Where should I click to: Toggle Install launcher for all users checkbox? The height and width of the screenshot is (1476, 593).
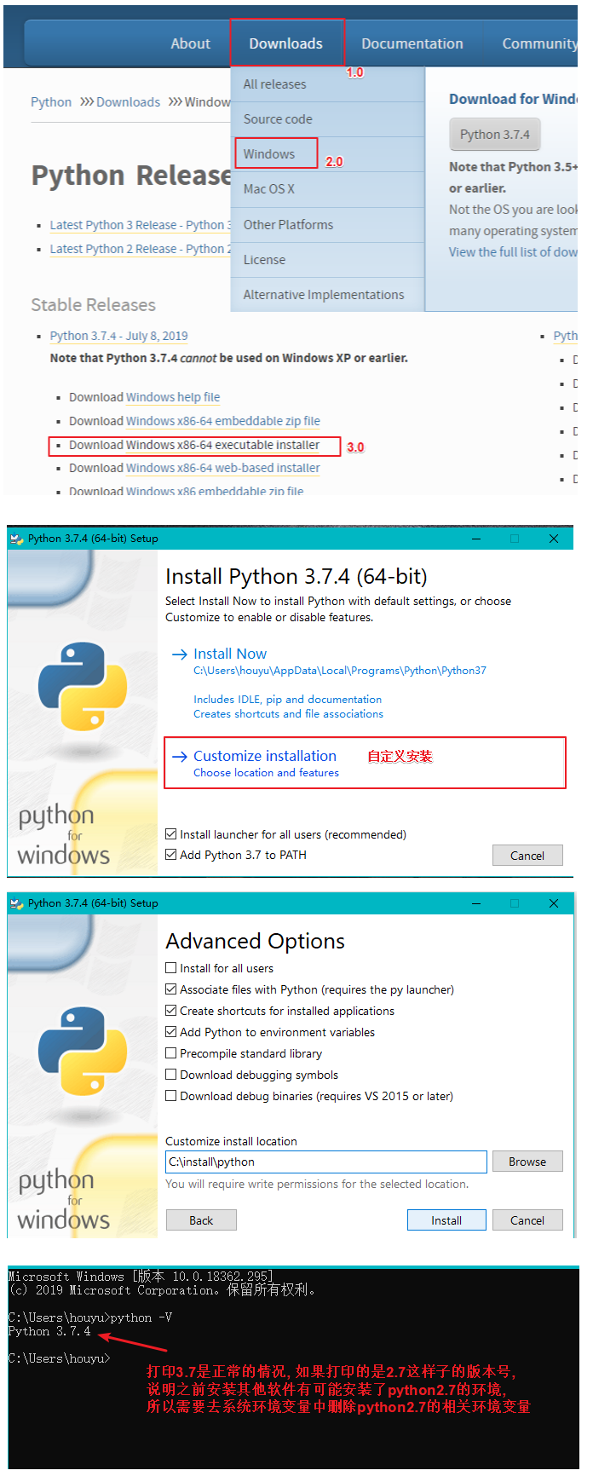tap(171, 834)
